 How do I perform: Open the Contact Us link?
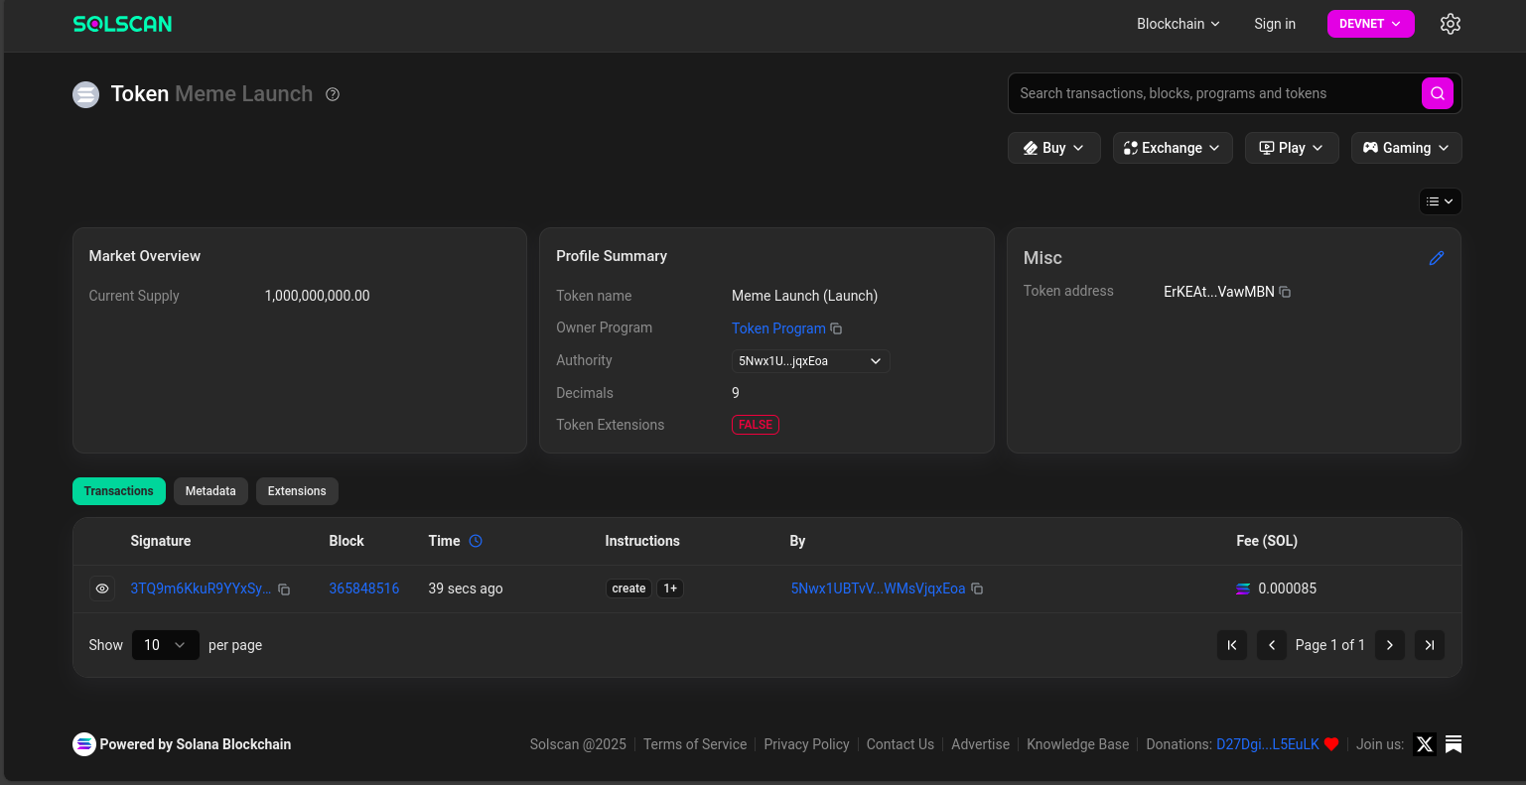coord(901,744)
